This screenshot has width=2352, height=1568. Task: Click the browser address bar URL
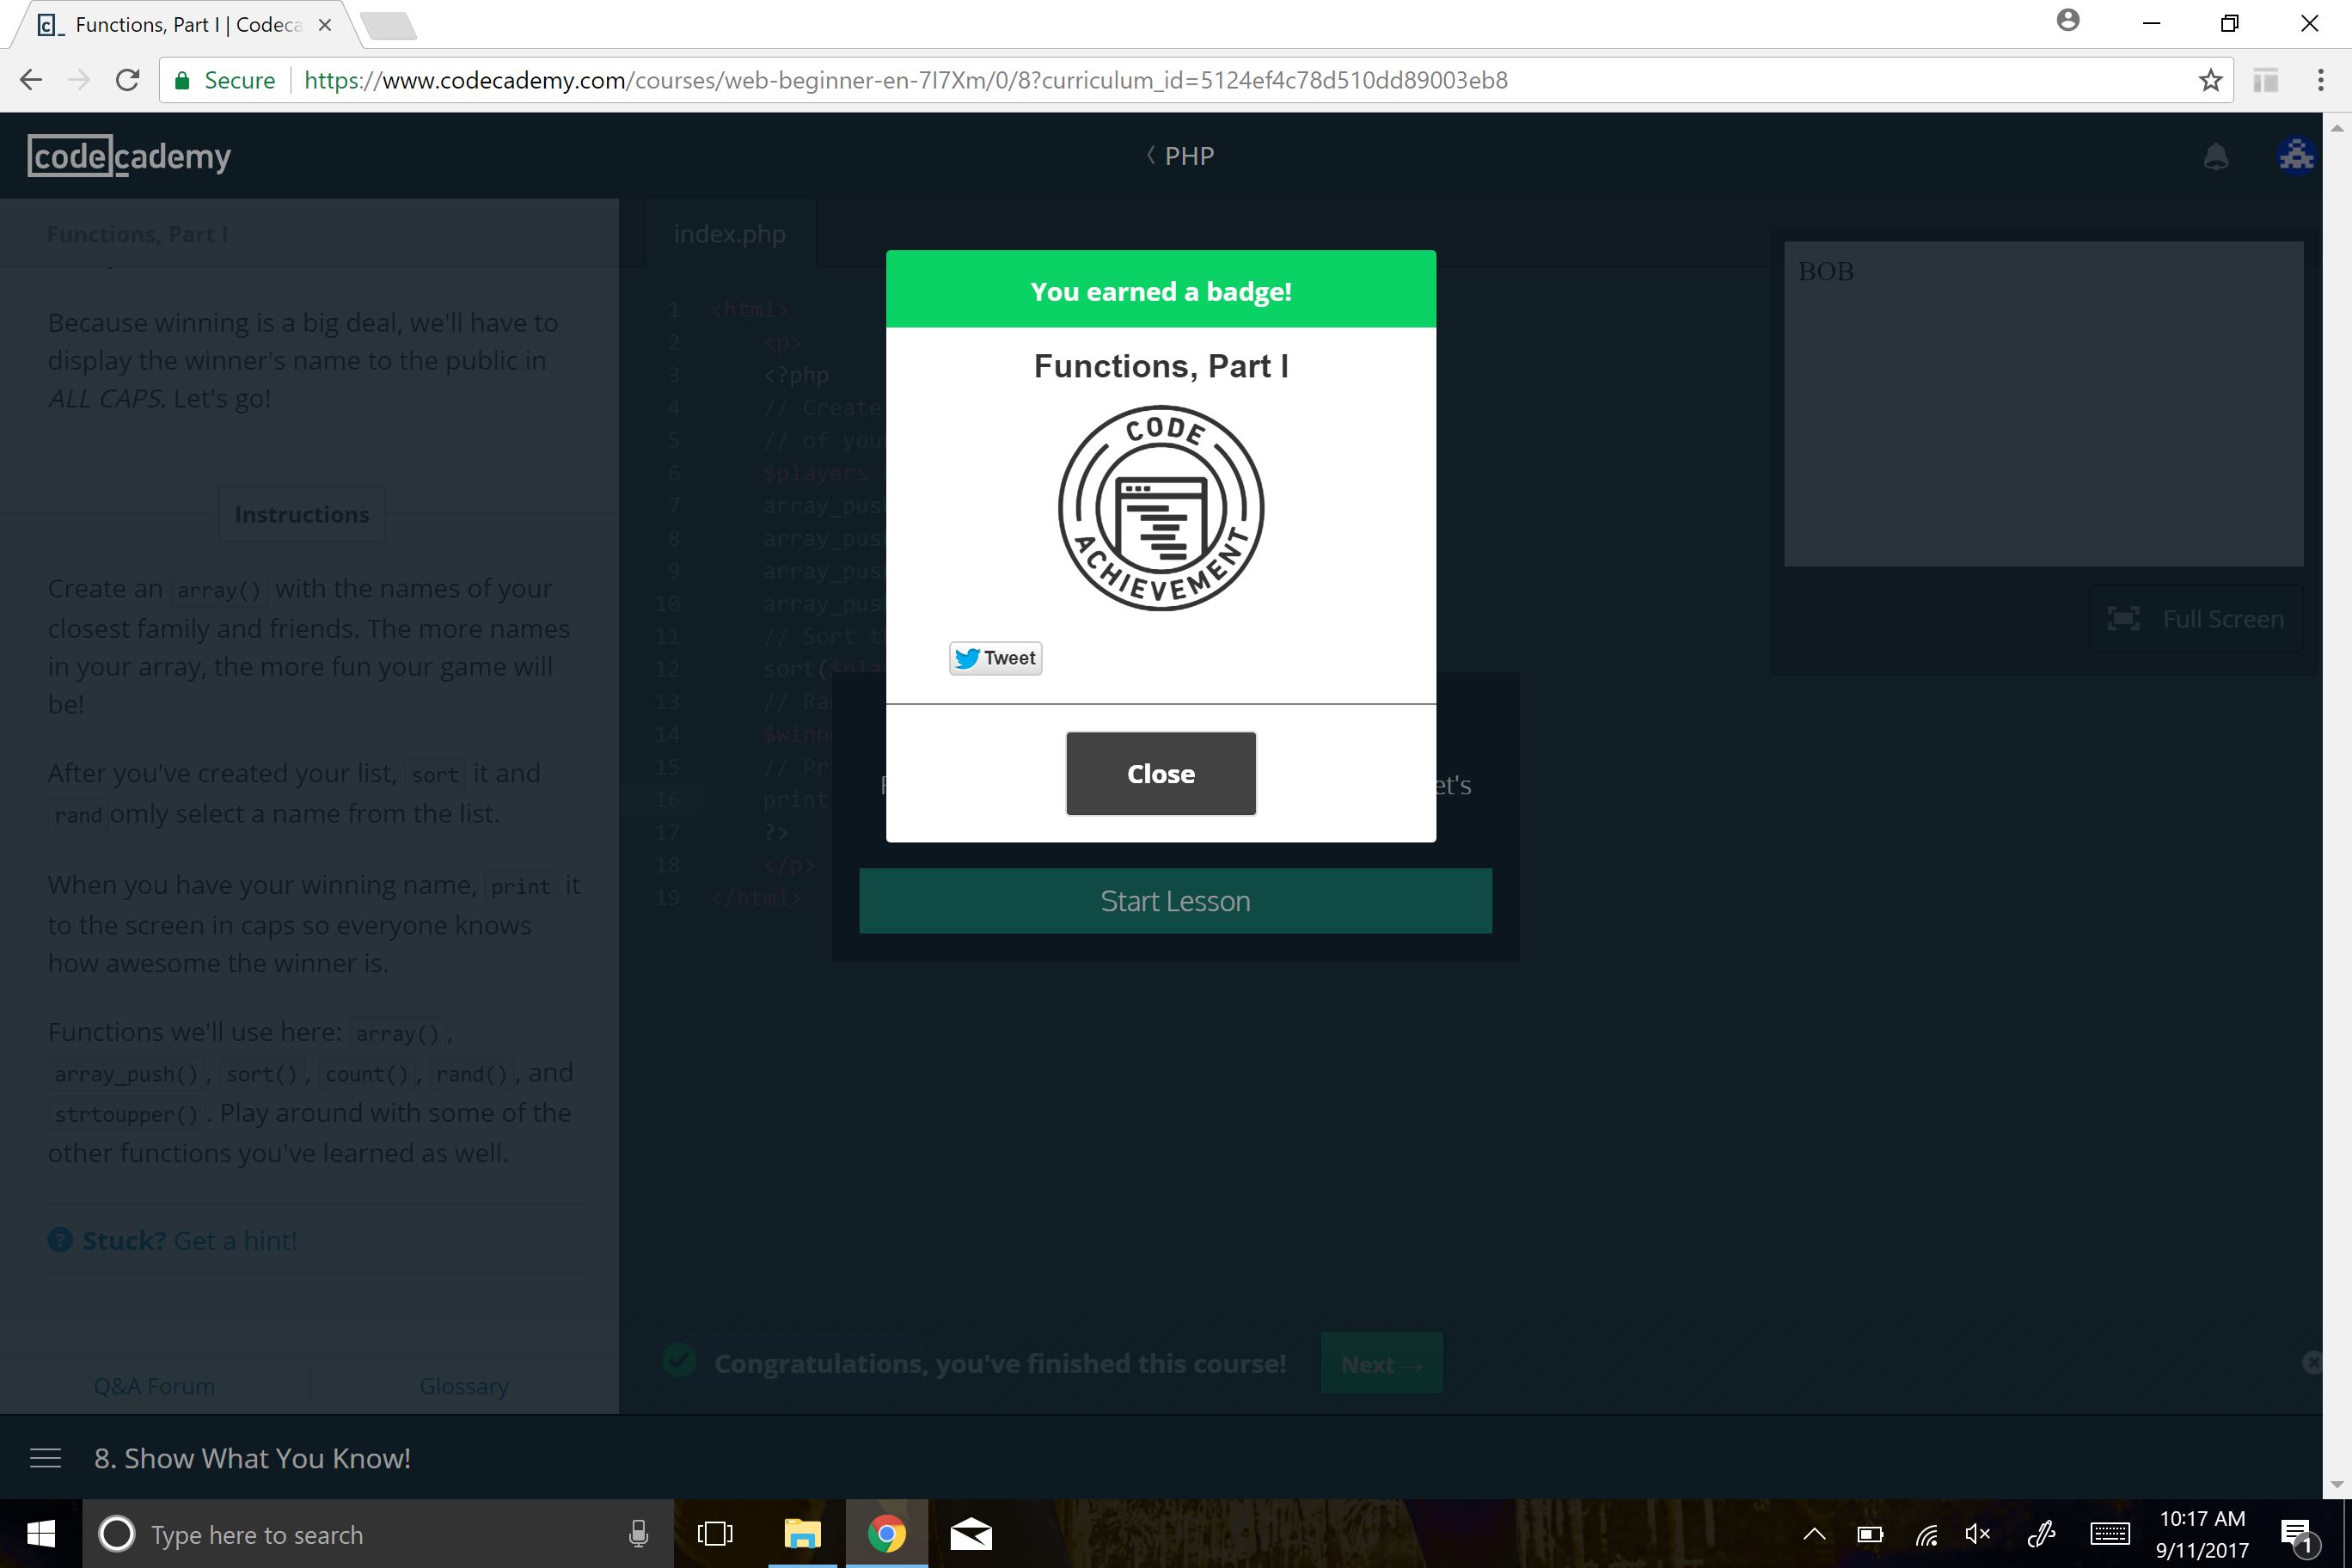(x=905, y=80)
